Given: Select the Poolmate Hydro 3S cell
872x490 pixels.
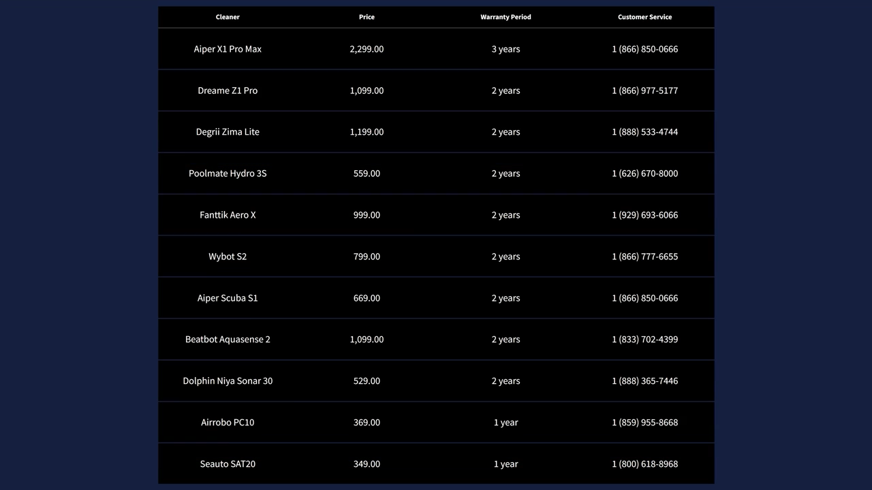Looking at the screenshot, I should pyautogui.click(x=228, y=174).
